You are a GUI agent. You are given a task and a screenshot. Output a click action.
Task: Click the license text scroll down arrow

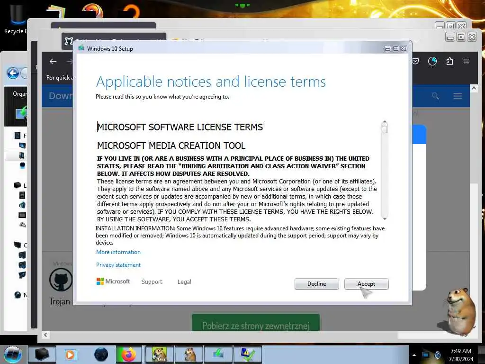[385, 218]
